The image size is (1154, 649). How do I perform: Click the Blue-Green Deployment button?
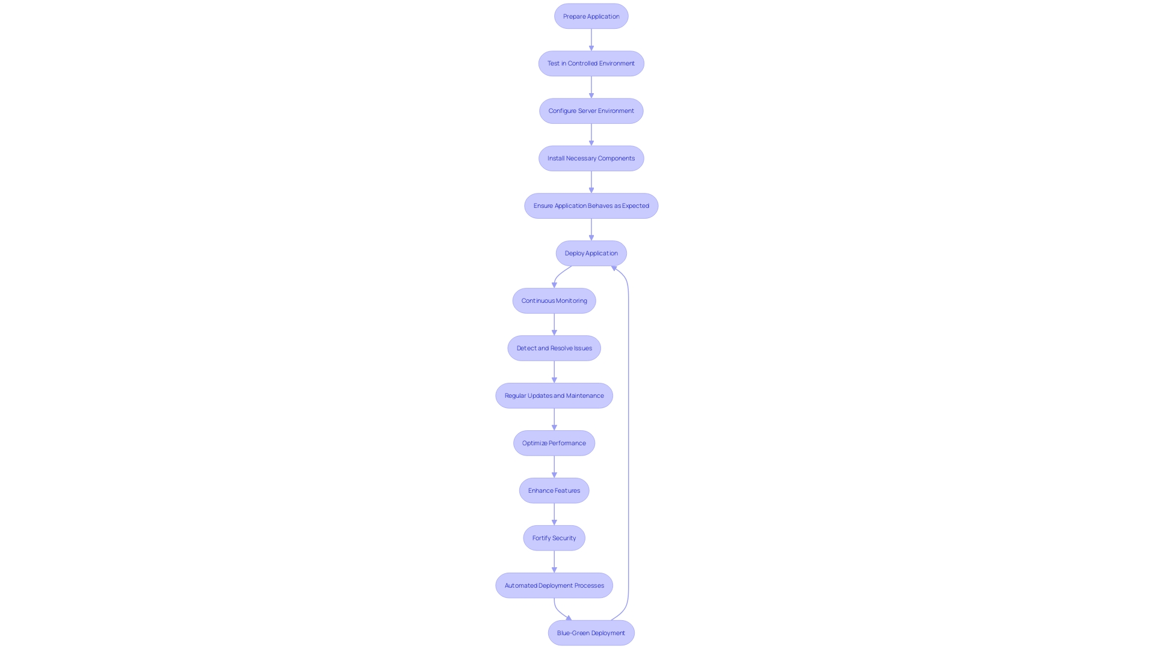coord(590,632)
